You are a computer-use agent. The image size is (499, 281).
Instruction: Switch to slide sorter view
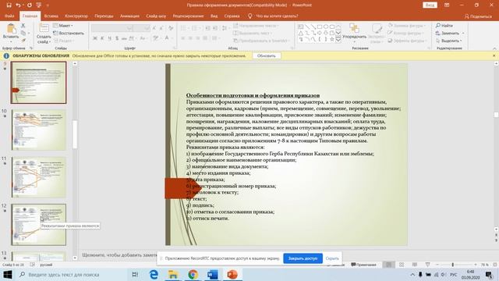[402, 265]
